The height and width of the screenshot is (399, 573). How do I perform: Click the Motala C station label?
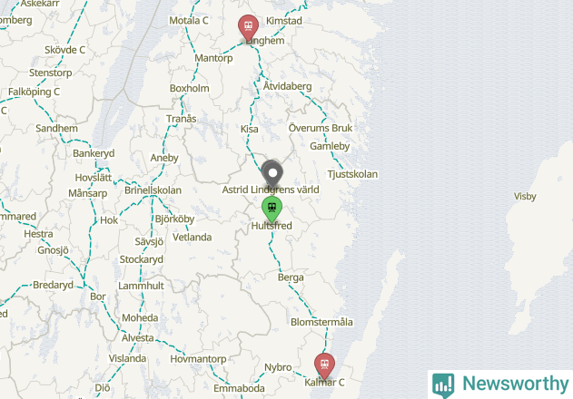click(x=189, y=21)
